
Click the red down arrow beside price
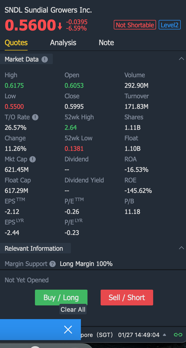click(x=60, y=26)
